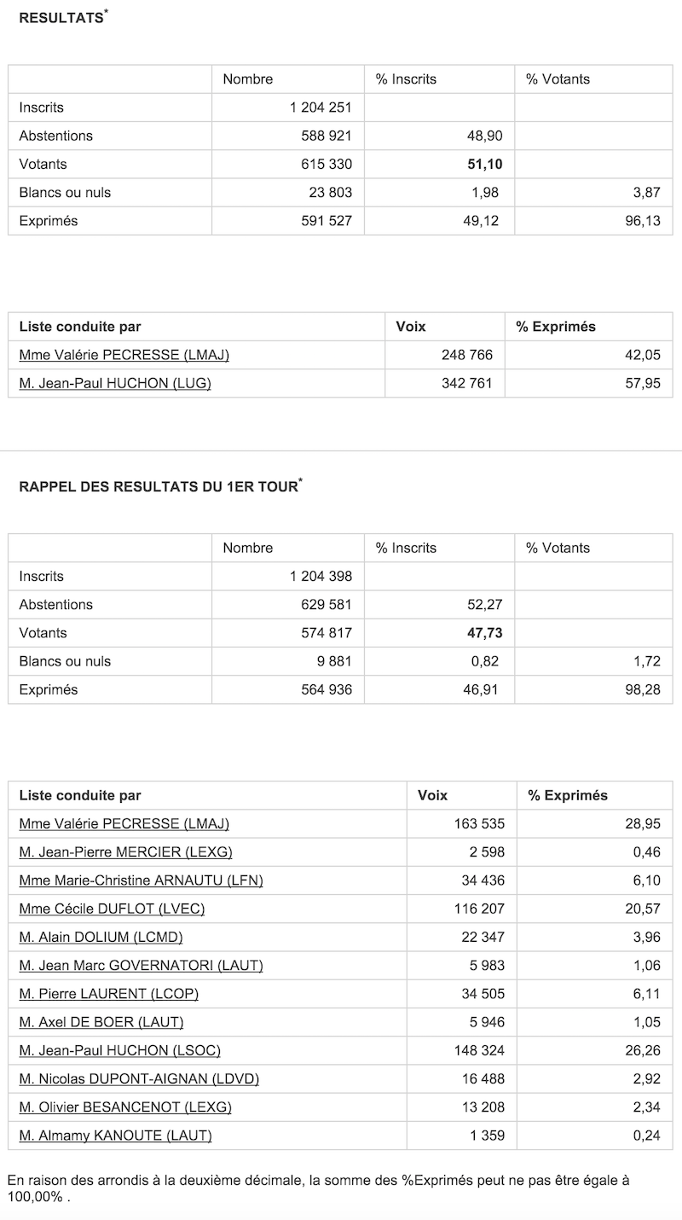The image size is (682, 1220).
Task: Click M. Jean-Pierre MERCIER (LEXG) link
Action: point(125,852)
